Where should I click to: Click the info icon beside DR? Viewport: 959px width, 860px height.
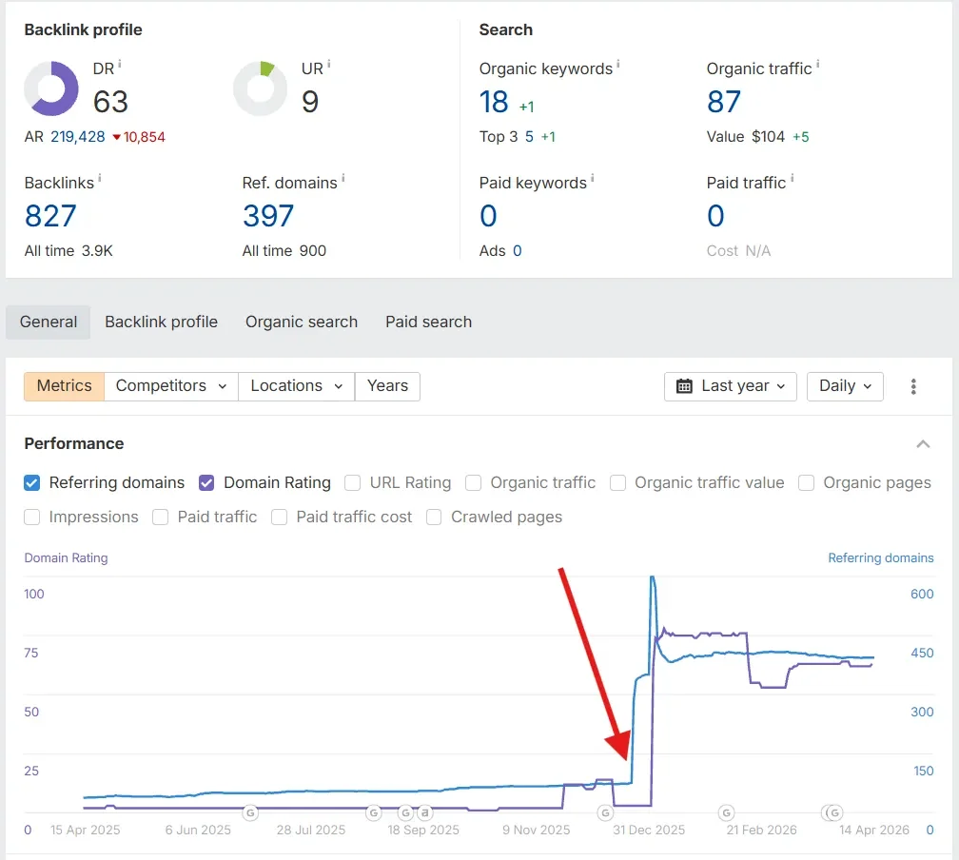(x=120, y=65)
